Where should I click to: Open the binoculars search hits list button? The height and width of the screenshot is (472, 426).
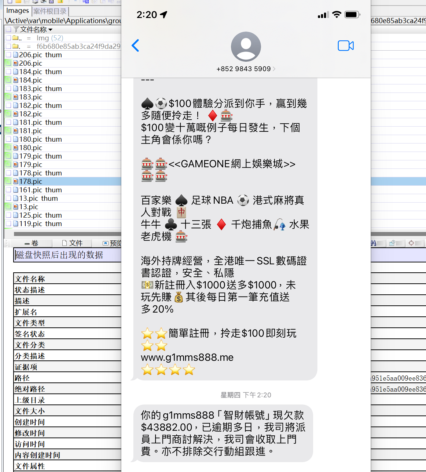tap(377, 243)
